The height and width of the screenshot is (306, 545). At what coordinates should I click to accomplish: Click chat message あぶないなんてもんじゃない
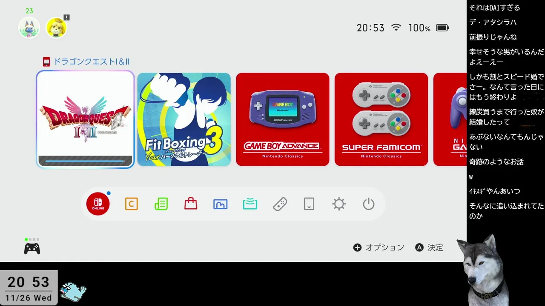click(x=506, y=142)
